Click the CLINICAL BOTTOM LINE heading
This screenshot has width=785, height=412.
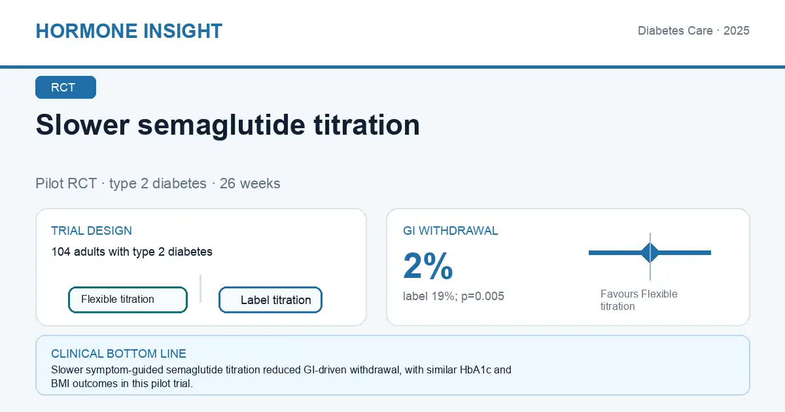tap(118, 354)
